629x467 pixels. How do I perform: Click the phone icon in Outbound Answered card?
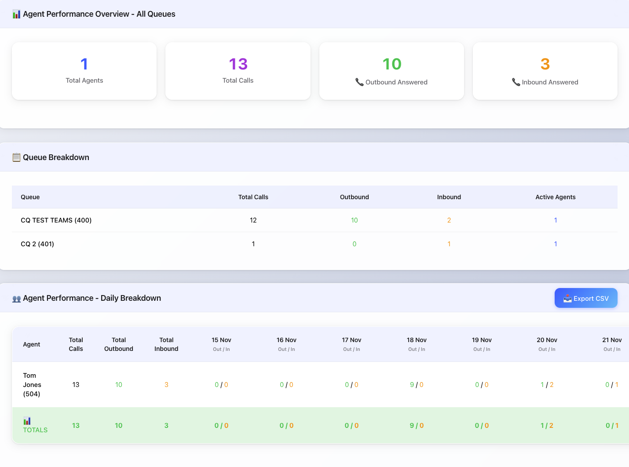(x=358, y=82)
